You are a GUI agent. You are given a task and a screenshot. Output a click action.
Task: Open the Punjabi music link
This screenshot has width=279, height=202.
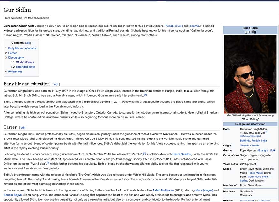[174, 26]
